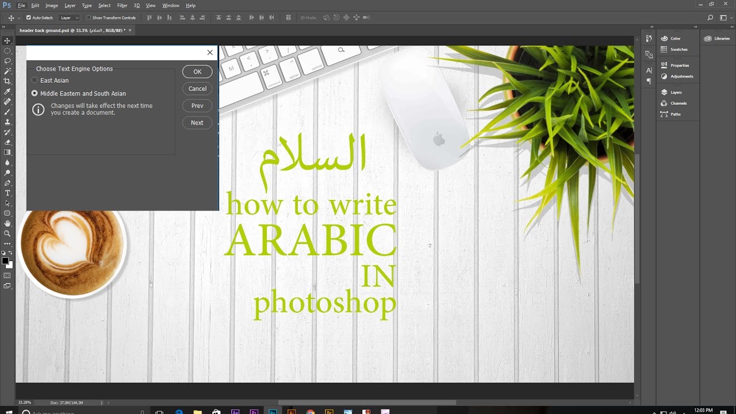
Task: Select the Clone Stamp tool
Action: pyautogui.click(x=7, y=122)
